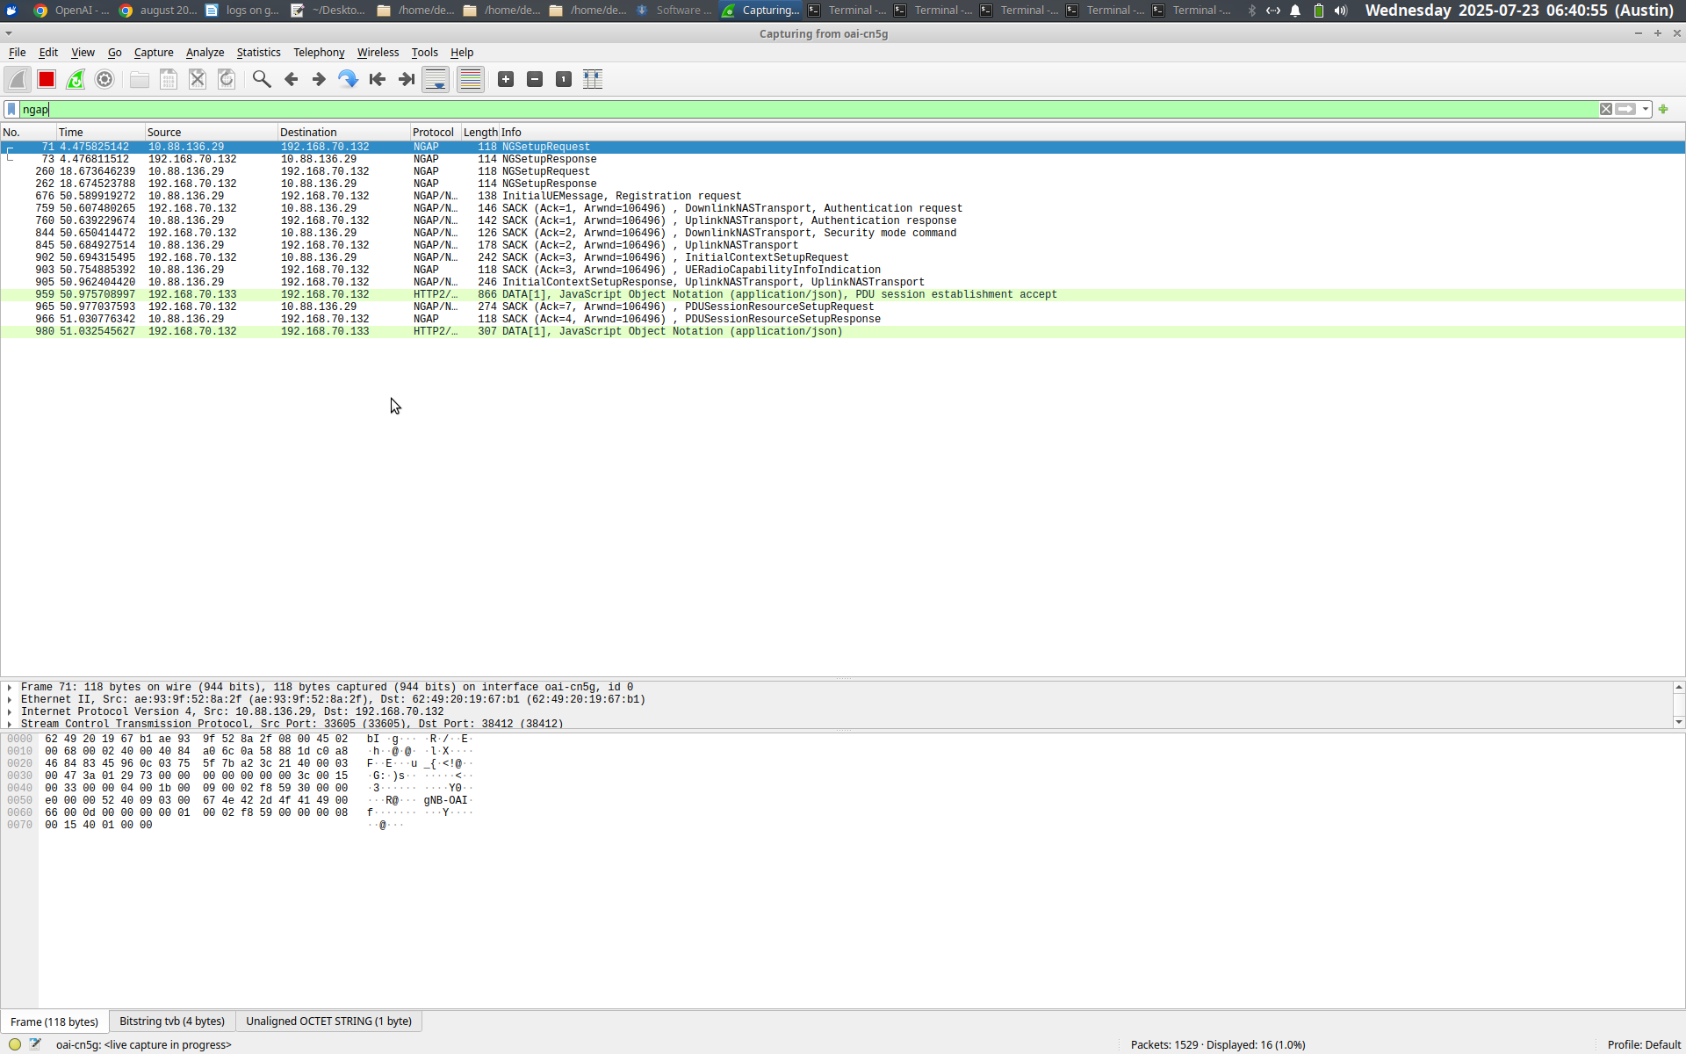Click the Find packet magnifier icon
The height and width of the screenshot is (1054, 1686).
click(x=261, y=80)
